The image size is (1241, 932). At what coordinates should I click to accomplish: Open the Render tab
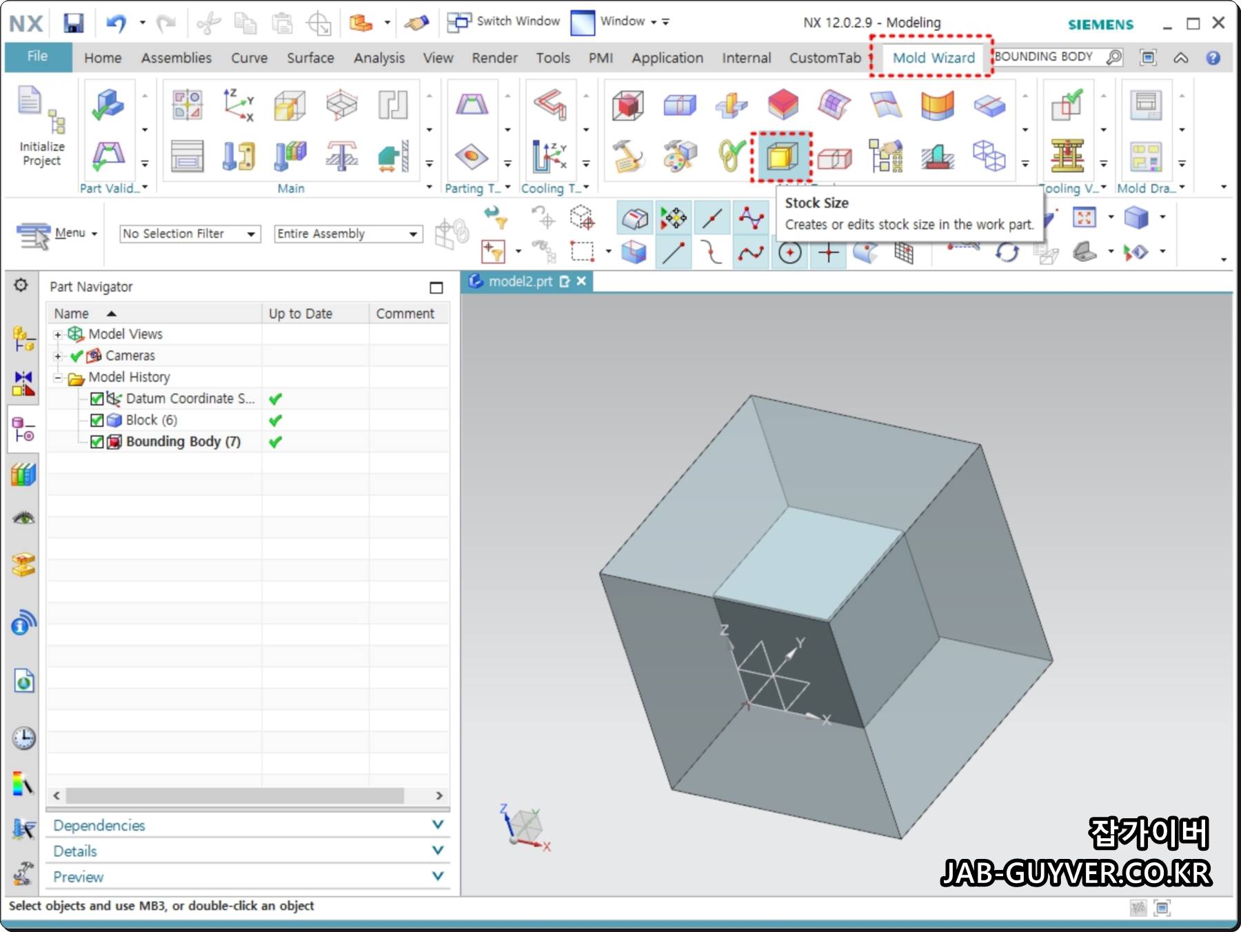(494, 58)
